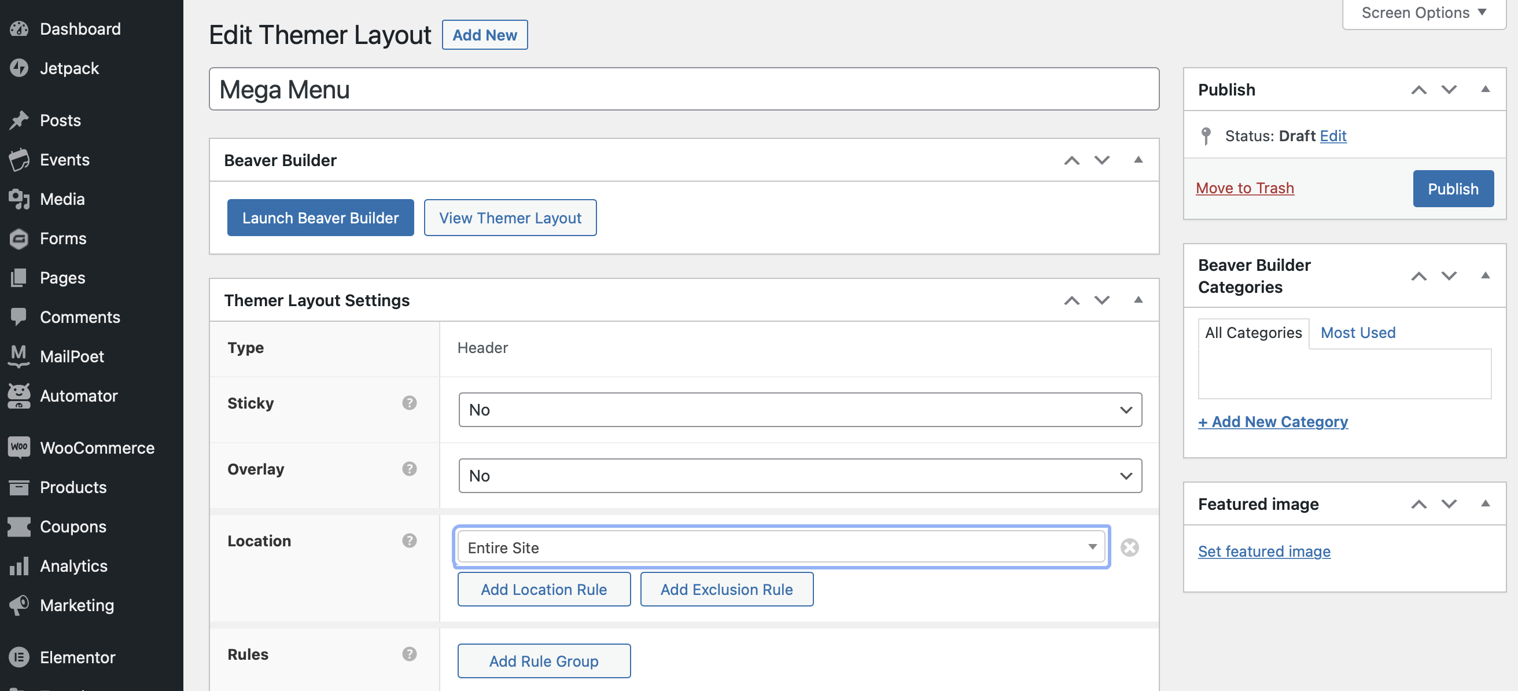Open the Screen Options tab
This screenshot has width=1518, height=691.
point(1423,13)
